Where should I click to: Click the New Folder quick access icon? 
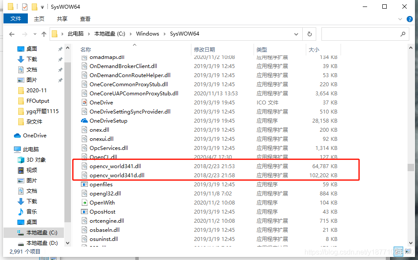tap(34, 6)
